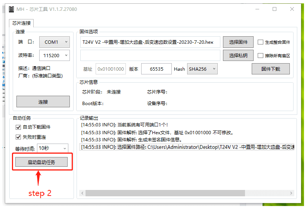Uncheck the 失败时重连 option

point(18,137)
